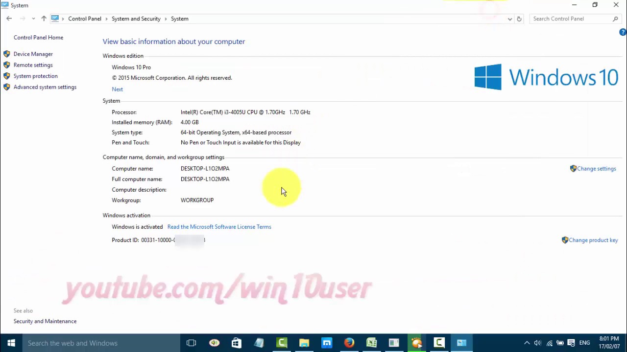The width and height of the screenshot is (627, 352).
Task: Open System protection link
Action: [x=35, y=76]
